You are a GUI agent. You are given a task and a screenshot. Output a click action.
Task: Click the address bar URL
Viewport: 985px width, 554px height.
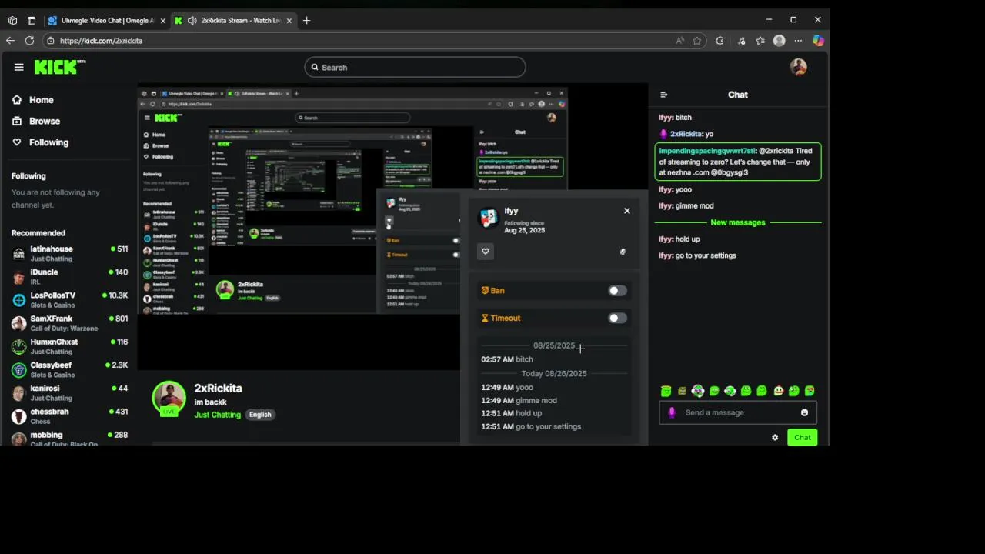click(101, 41)
